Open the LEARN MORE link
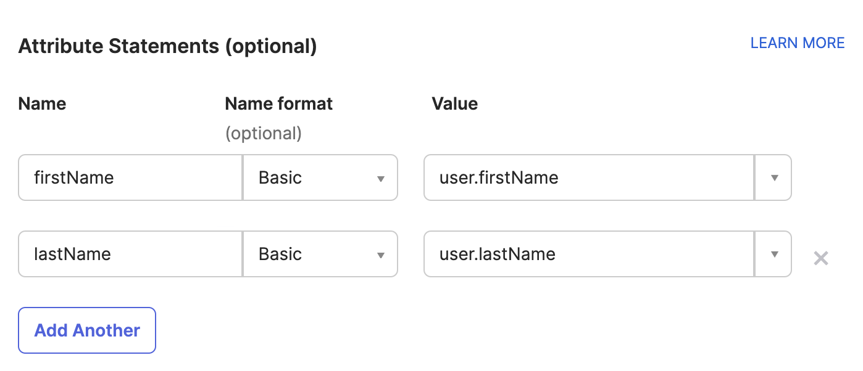The image size is (863, 371). 797,43
